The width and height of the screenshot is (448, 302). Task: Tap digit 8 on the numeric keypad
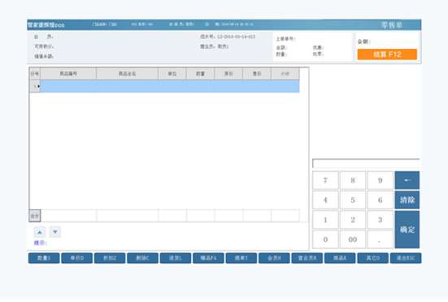[353, 181]
